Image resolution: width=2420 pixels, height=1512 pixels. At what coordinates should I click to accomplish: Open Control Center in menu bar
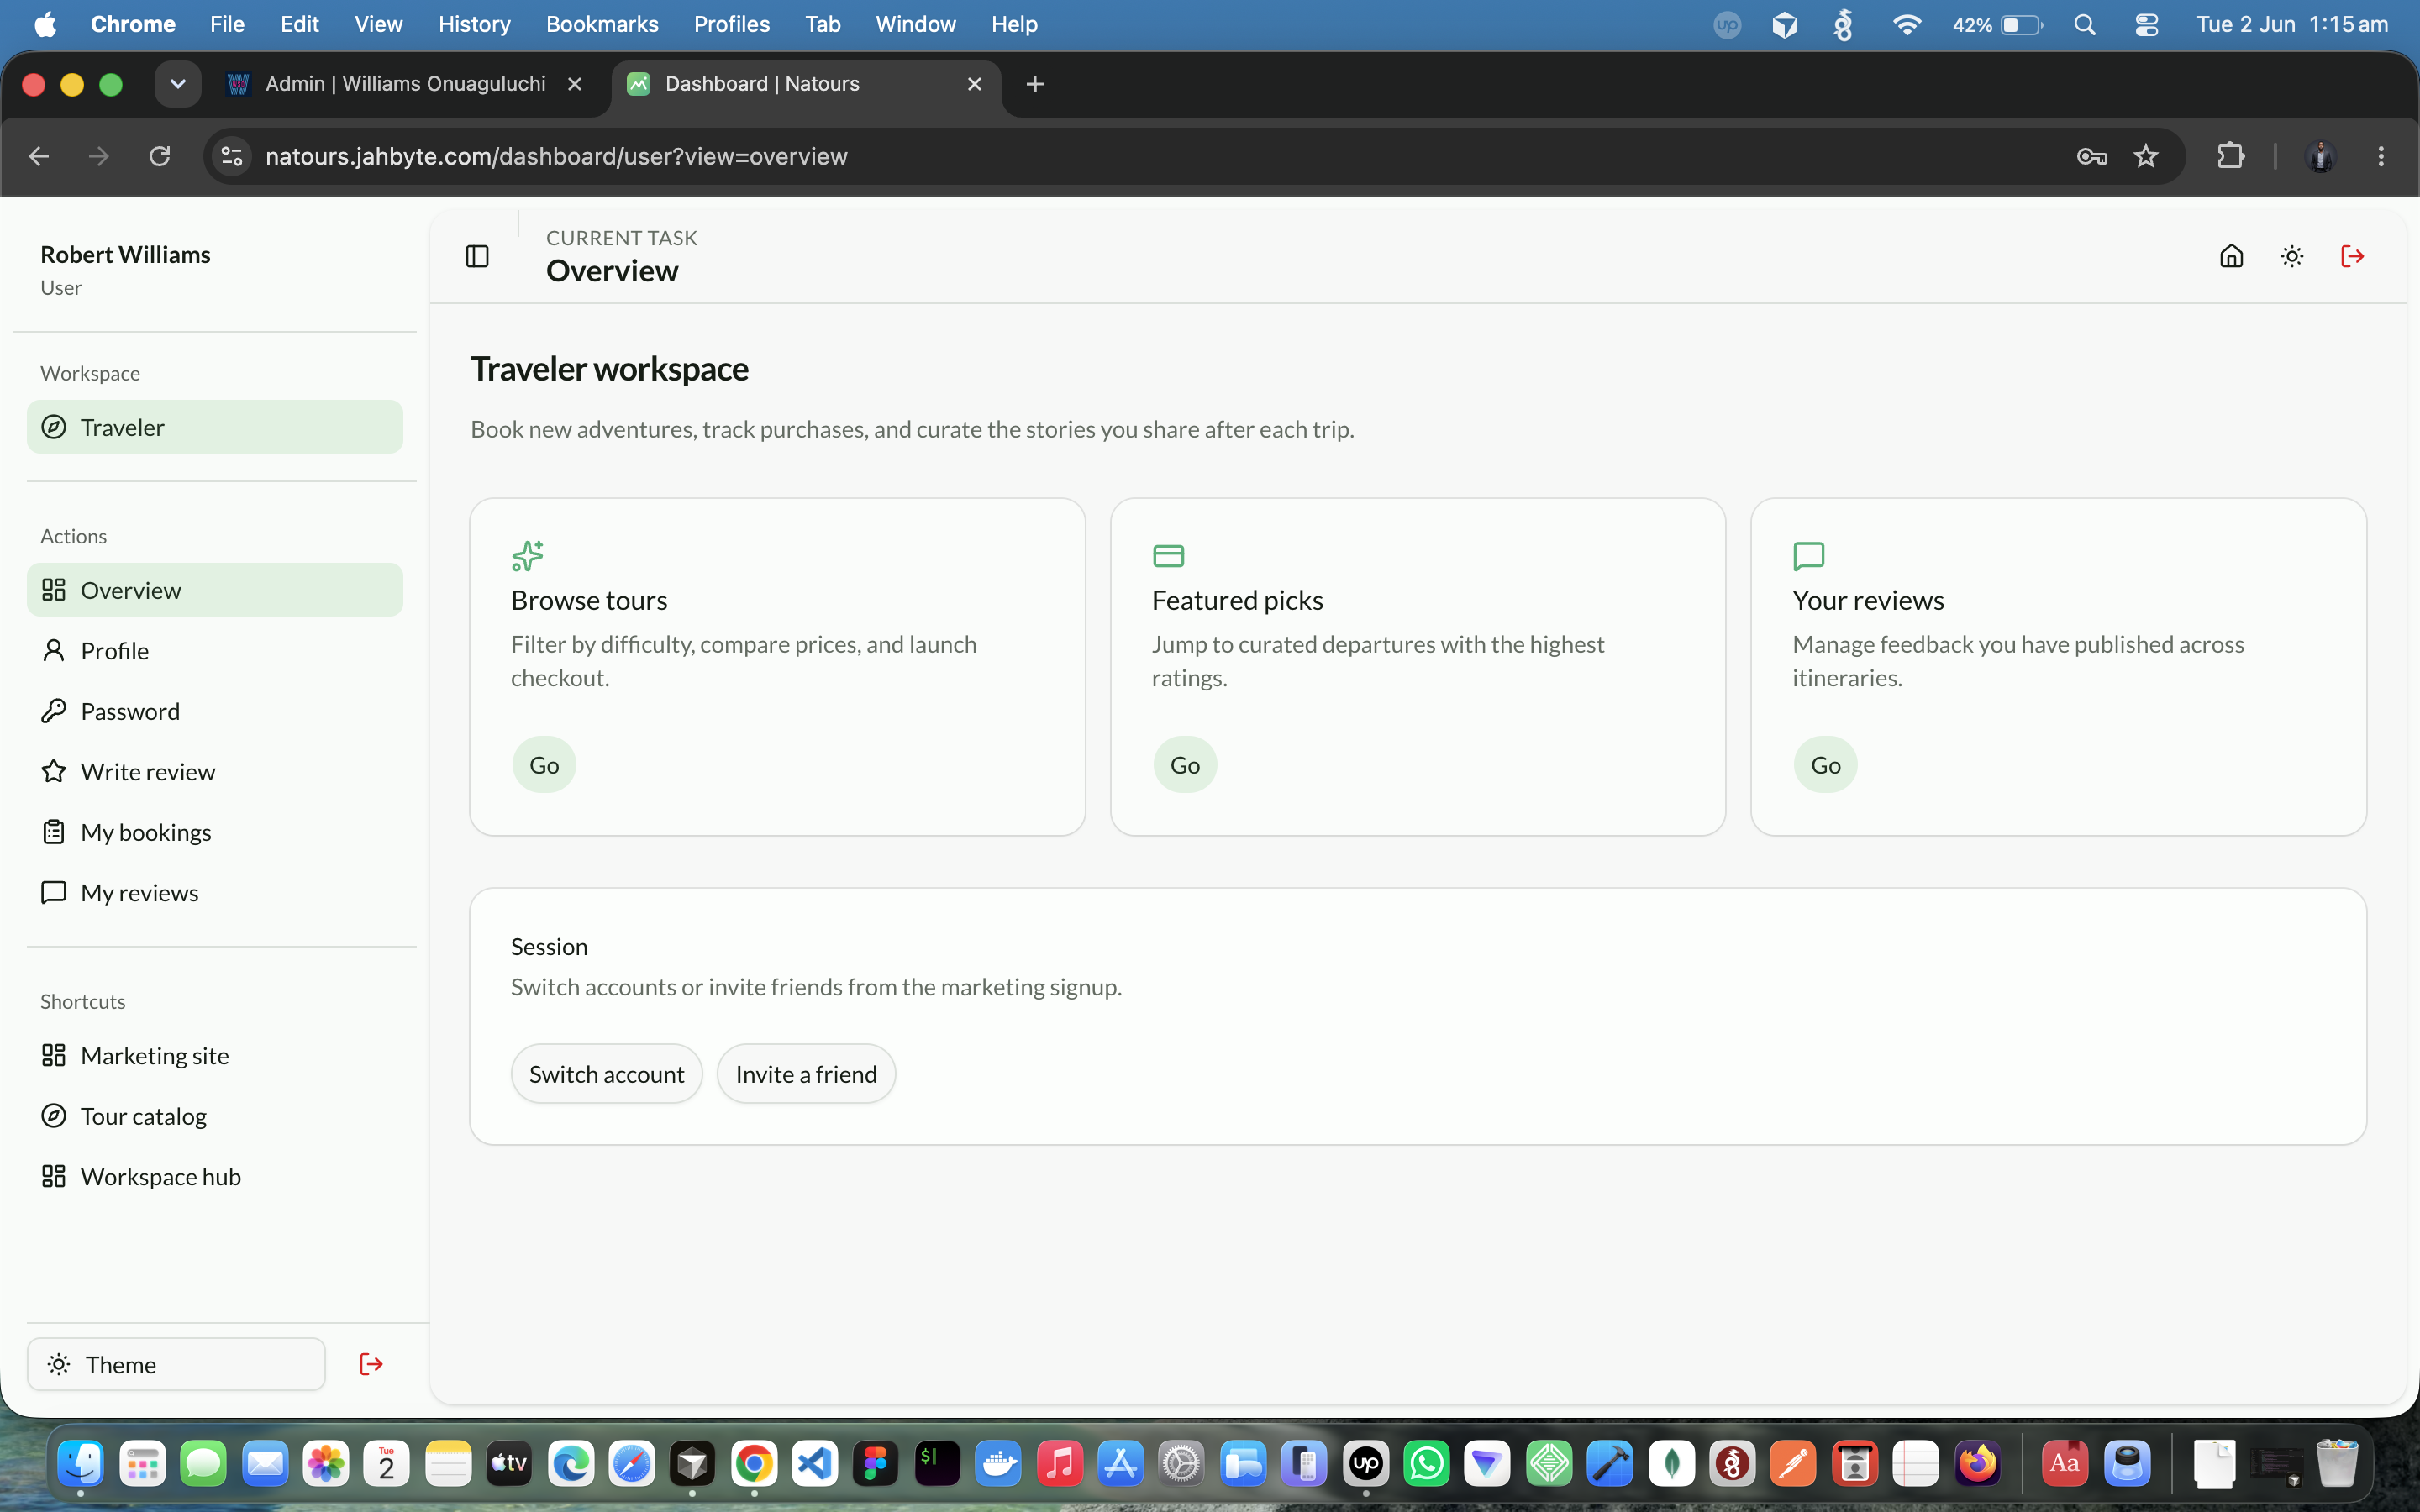pos(2146,24)
